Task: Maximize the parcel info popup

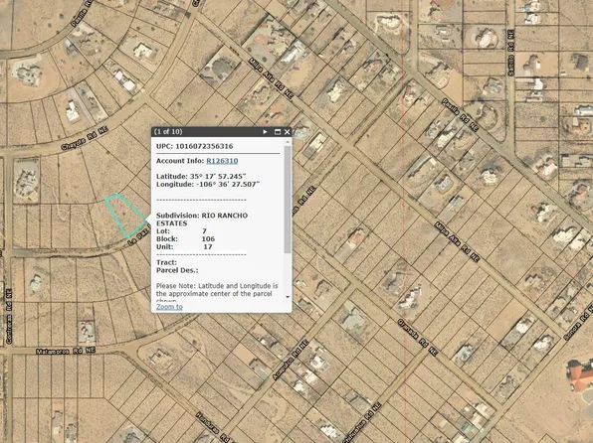Action: pos(278,132)
